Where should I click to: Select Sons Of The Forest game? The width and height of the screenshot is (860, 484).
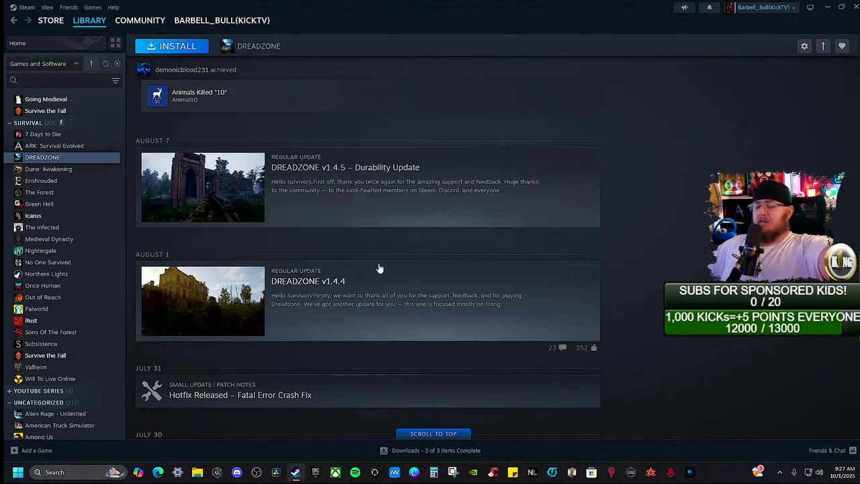coord(50,333)
